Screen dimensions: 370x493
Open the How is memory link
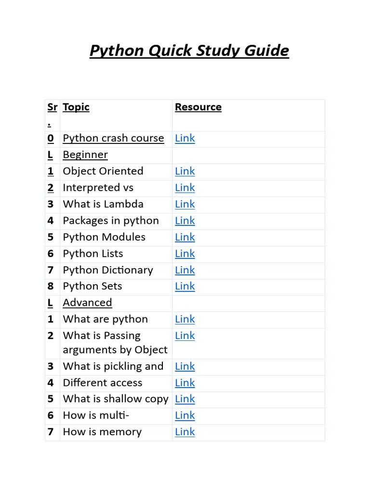[185, 432]
